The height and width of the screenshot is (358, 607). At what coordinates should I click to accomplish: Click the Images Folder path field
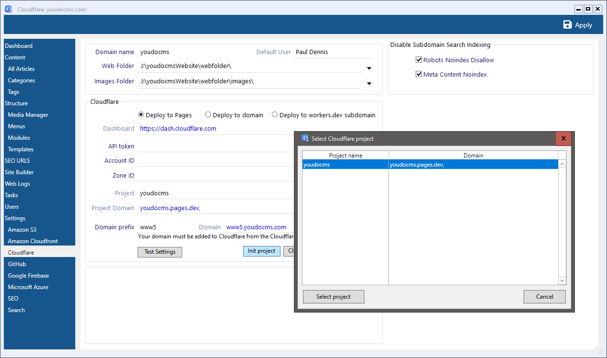pyautogui.click(x=249, y=81)
